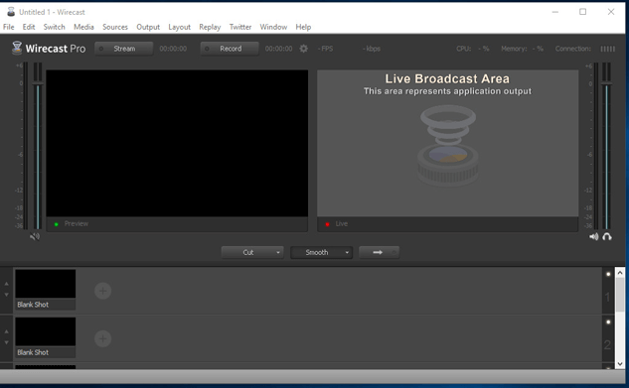Move layer 1 down with arrow
The width and height of the screenshot is (629, 388).
(6, 295)
